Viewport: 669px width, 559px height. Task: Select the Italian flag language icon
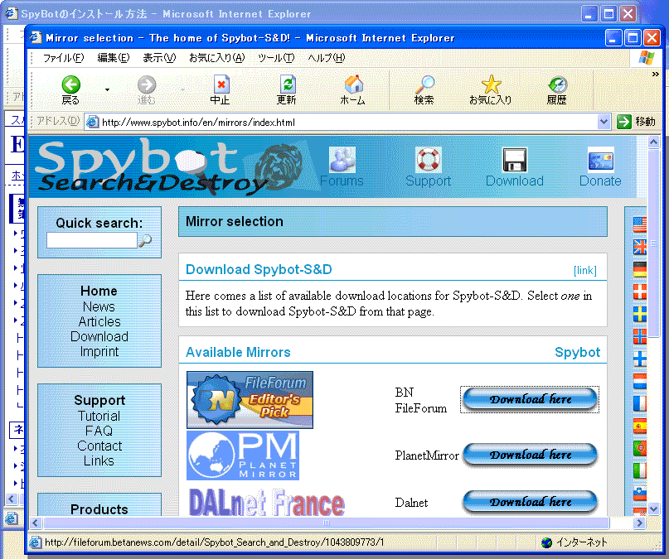[639, 471]
